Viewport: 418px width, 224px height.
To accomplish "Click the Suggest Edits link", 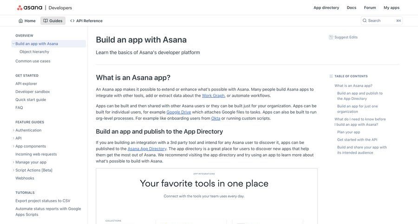I will click(x=343, y=37).
